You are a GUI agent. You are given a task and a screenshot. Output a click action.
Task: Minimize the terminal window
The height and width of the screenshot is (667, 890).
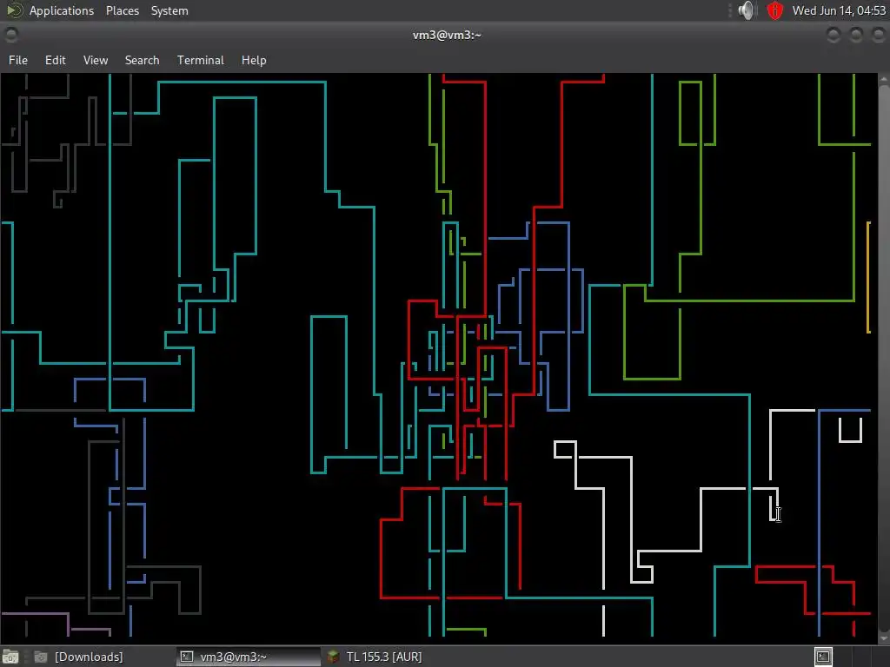click(834, 35)
